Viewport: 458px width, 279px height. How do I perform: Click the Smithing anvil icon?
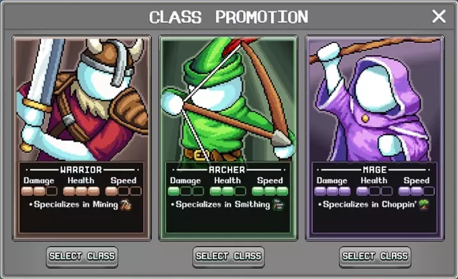click(279, 205)
